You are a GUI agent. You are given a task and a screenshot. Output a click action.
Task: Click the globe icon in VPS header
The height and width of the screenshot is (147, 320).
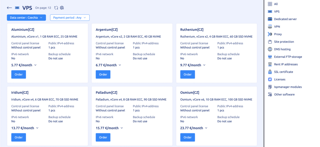tap(62, 8)
